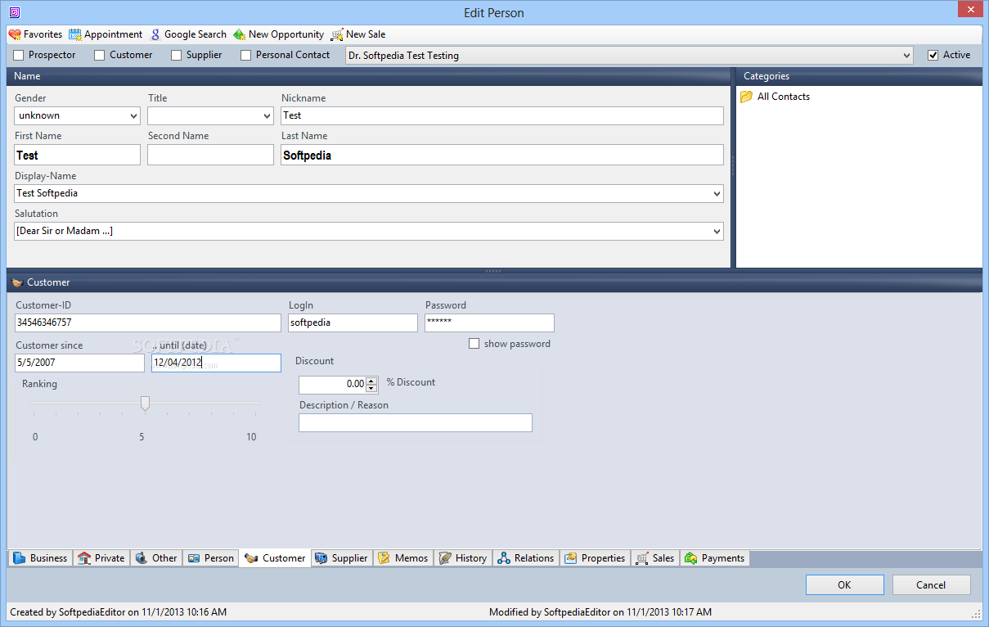Click the Supplier tab truck icon
The height and width of the screenshot is (627, 989).
point(321,558)
